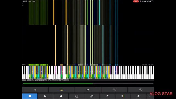Toggle visibility with the eye icon
176x99 pixels.
[35, 90]
